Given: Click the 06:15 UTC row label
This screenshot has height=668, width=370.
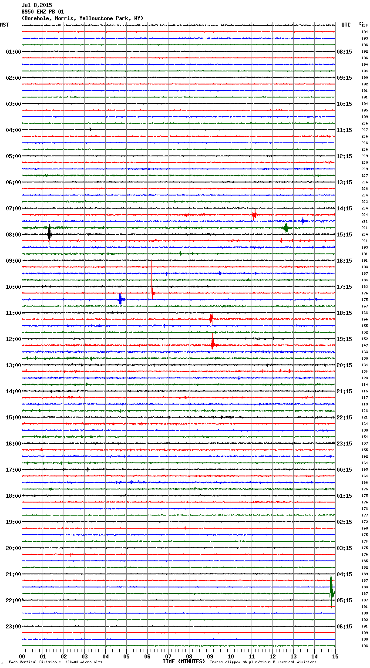Looking at the screenshot, I should coord(344,627).
